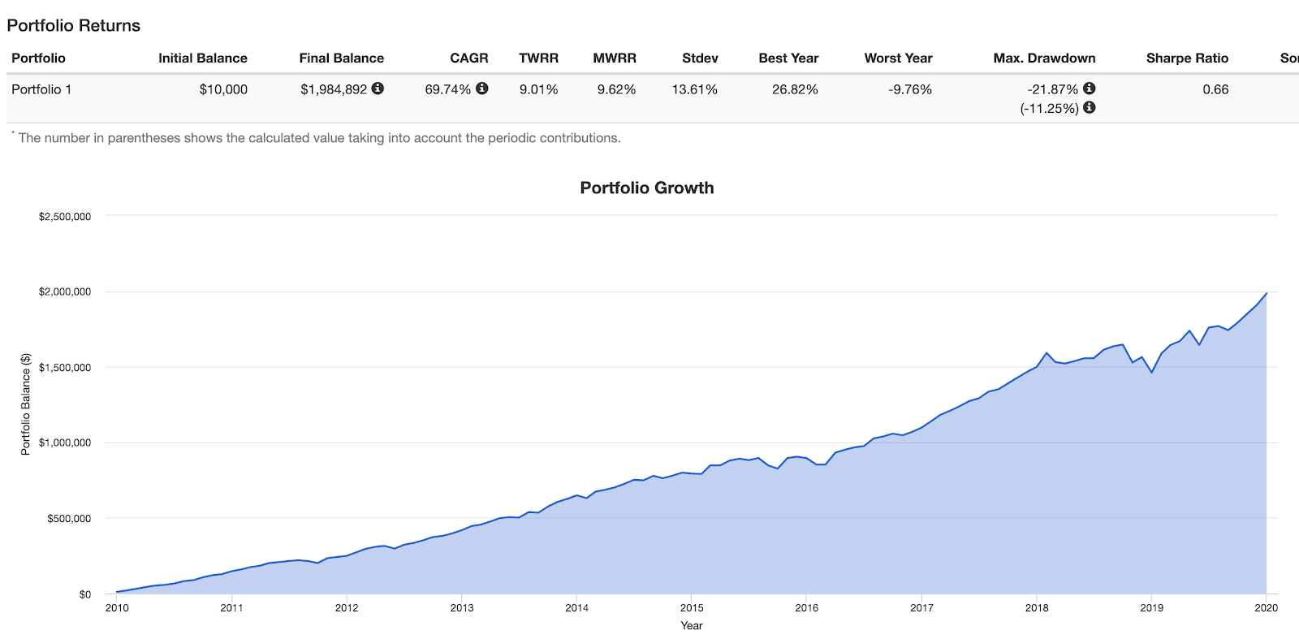The image size is (1299, 639).
Task: Click the MWRR column header
Action: pyautogui.click(x=615, y=58)
